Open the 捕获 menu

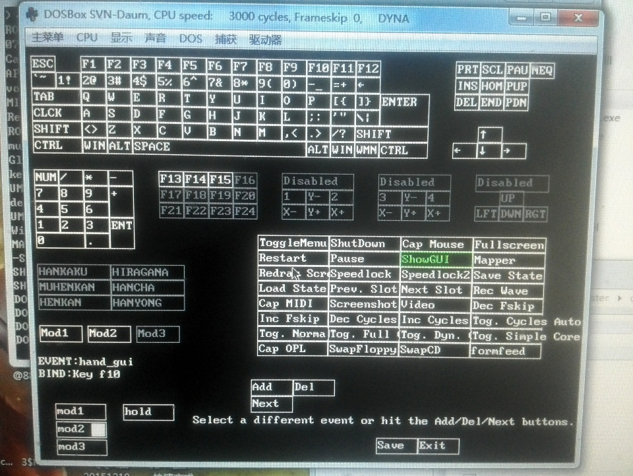(x=226, y=39)
